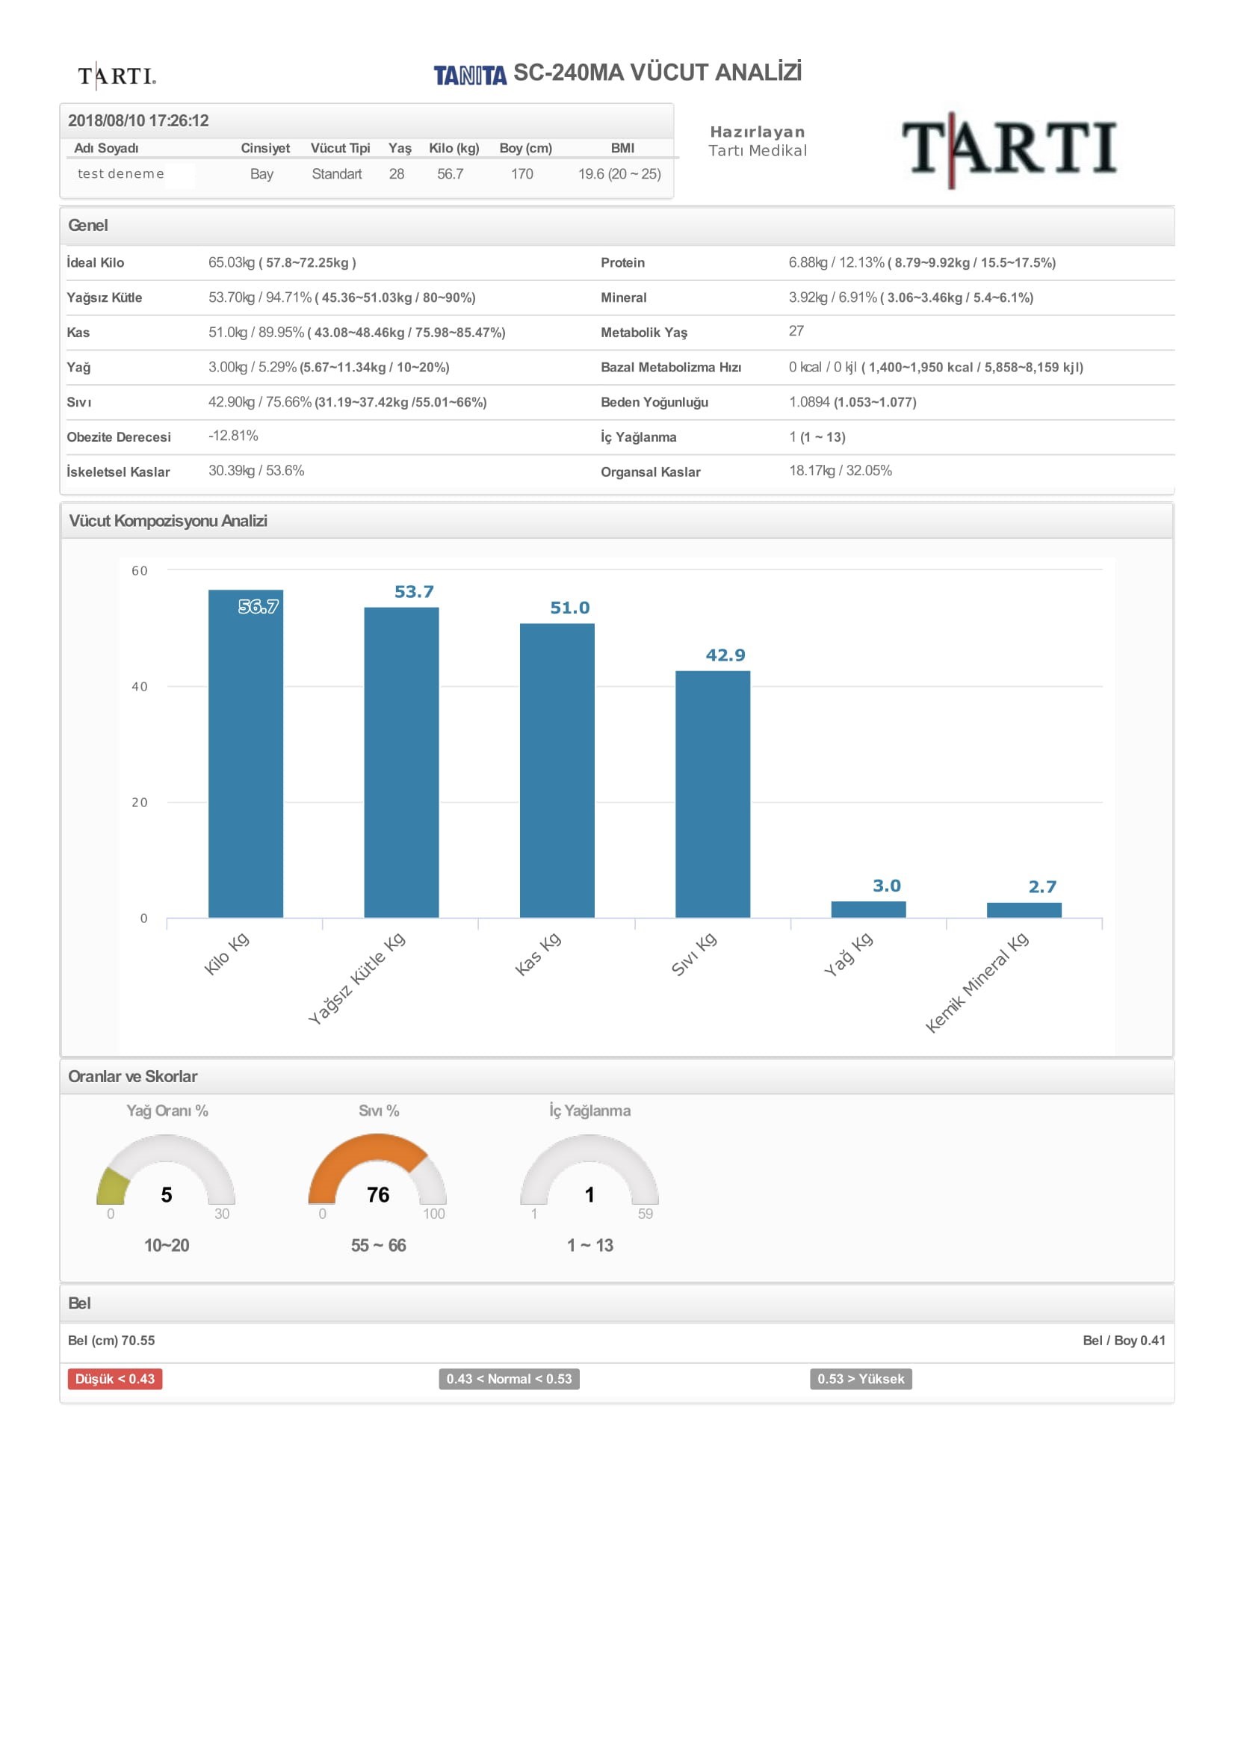Image resolution: width=1235 pixels, height=1748 pixels.
Task: Click the Bel section header
Action: [79, 1303]
